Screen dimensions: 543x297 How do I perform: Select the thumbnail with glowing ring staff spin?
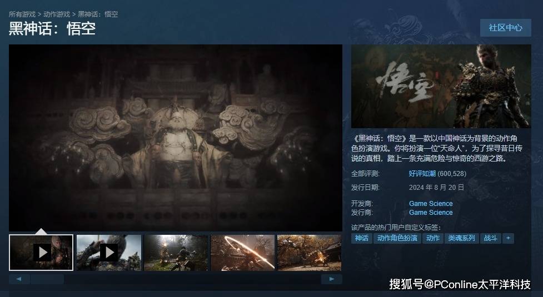pyautogui.click(x=243, y=253)
